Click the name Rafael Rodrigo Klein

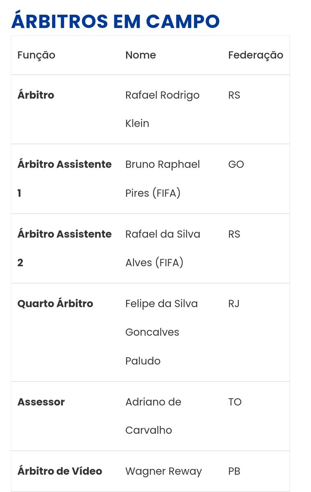pyautogui.click(x=162, y=109)
